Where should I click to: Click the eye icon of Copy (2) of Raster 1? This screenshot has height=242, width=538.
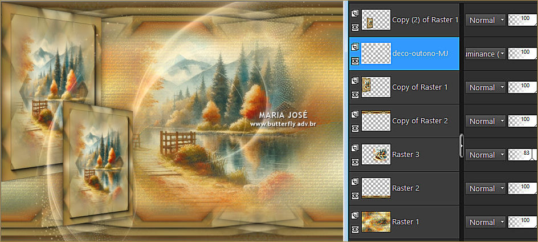tap(355, 27)
